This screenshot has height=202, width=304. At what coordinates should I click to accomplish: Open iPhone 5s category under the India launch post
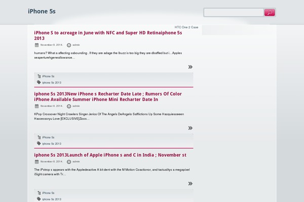[48, 193]
